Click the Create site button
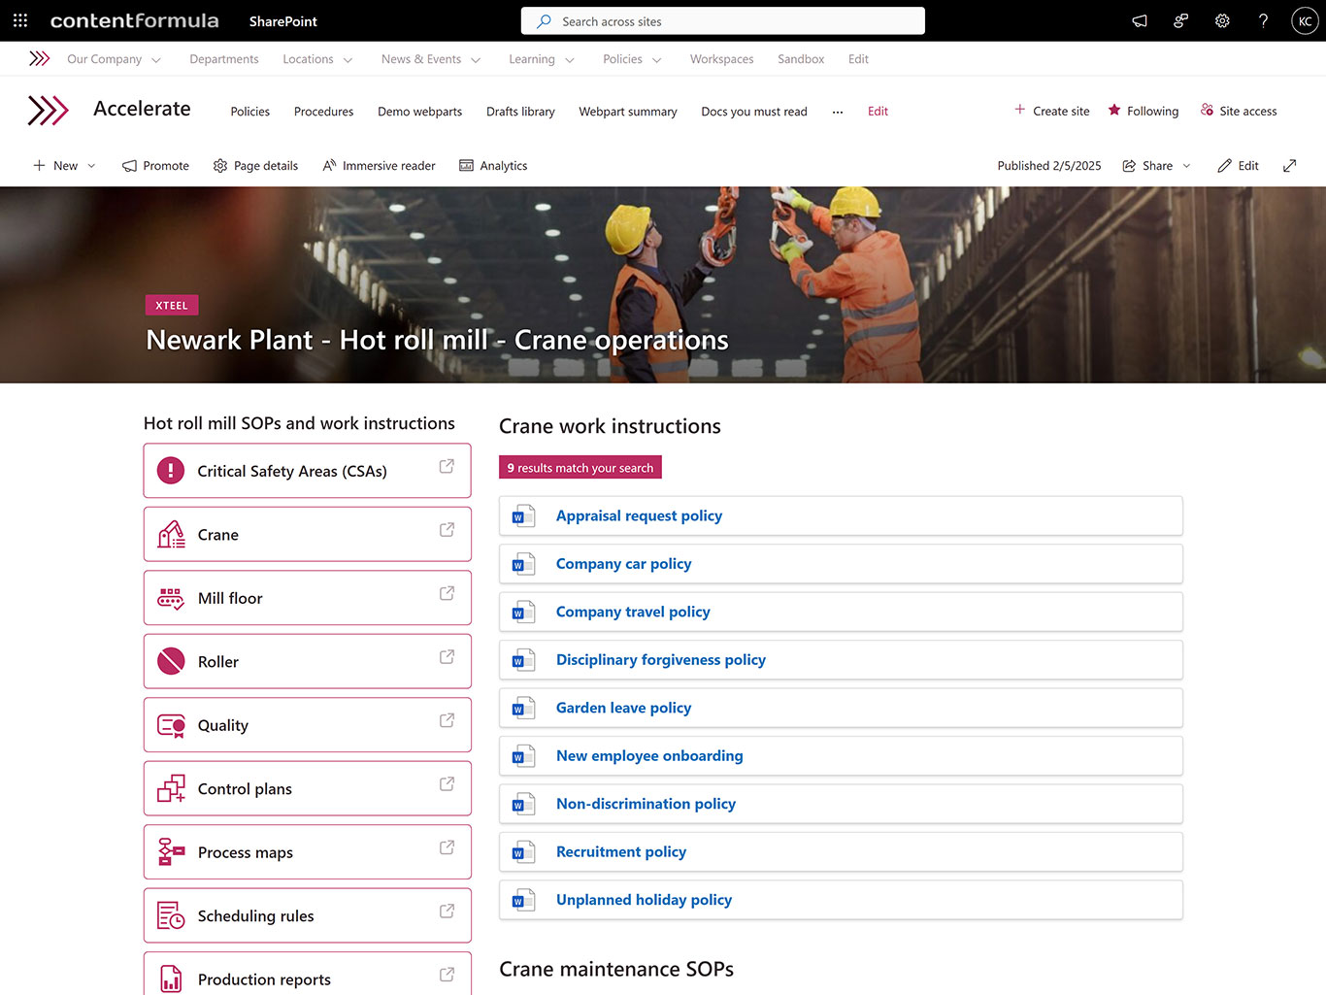Viewport: 1326px width, 995px height. point(1051,111)
